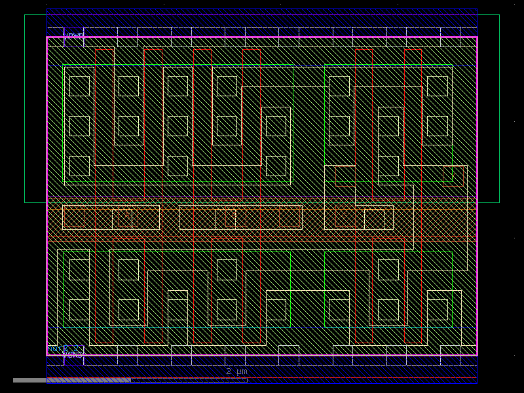Image resolution: width=524 pixels, height=393 pixels.
Task: Select the VPWR power rail label
Action: coord(73,34)
